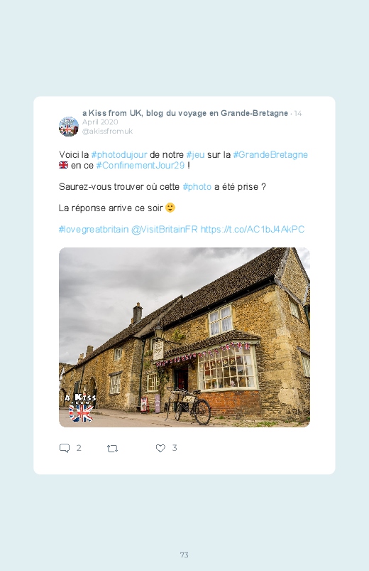Click the #photo hashtag
369x571 pixels.
tap(197, 187)
